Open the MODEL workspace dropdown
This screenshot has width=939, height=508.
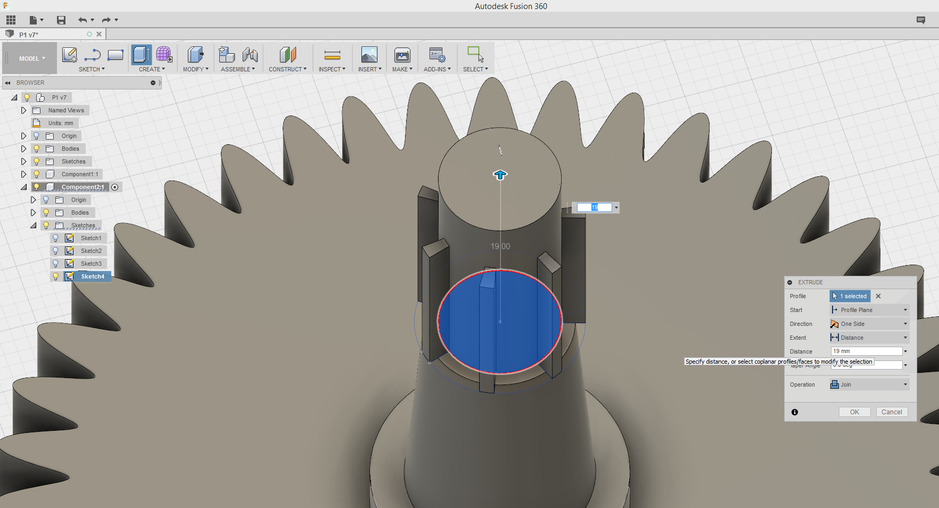click(32, 59)
